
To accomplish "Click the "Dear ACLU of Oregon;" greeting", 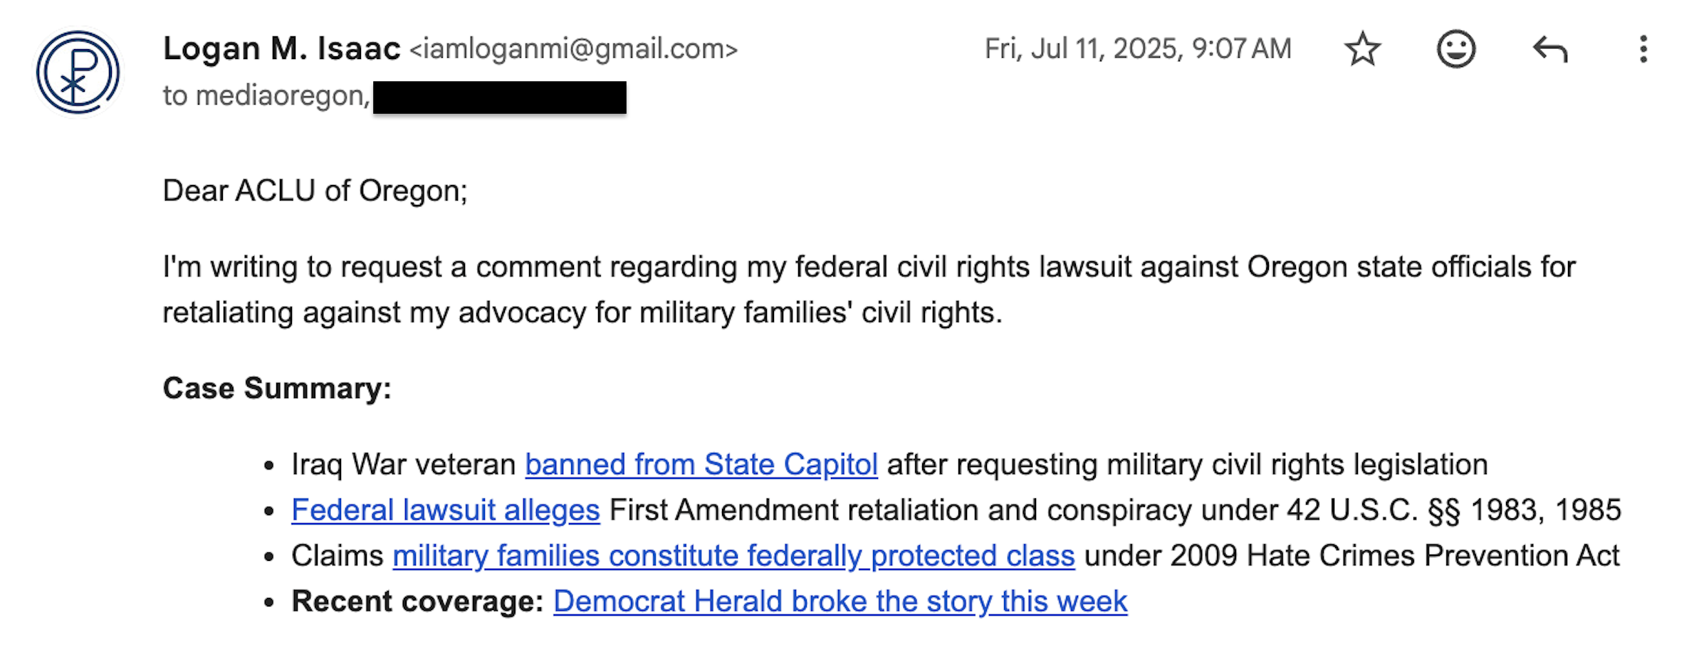I will pos(315,191).
